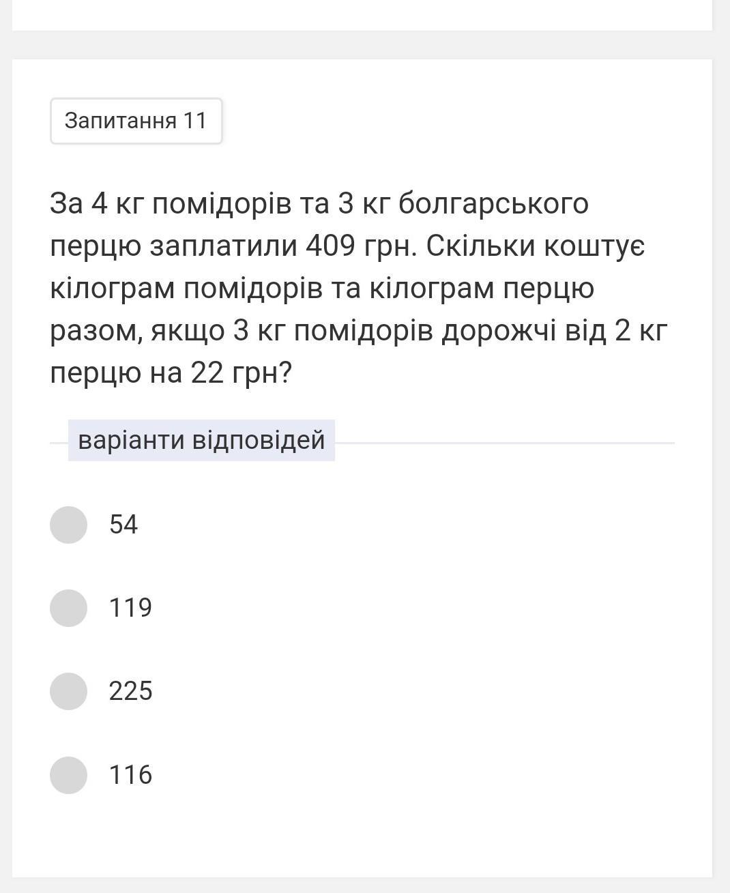Tap the "225" answer label
The height and width of the screenshot is (893, 730).
pos(130,691)
